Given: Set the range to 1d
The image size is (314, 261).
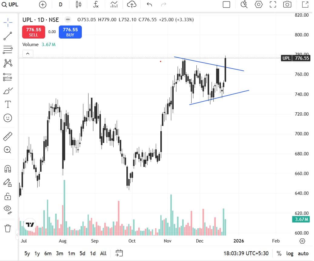Looking at the screenshot, I should tap(92, 254).
